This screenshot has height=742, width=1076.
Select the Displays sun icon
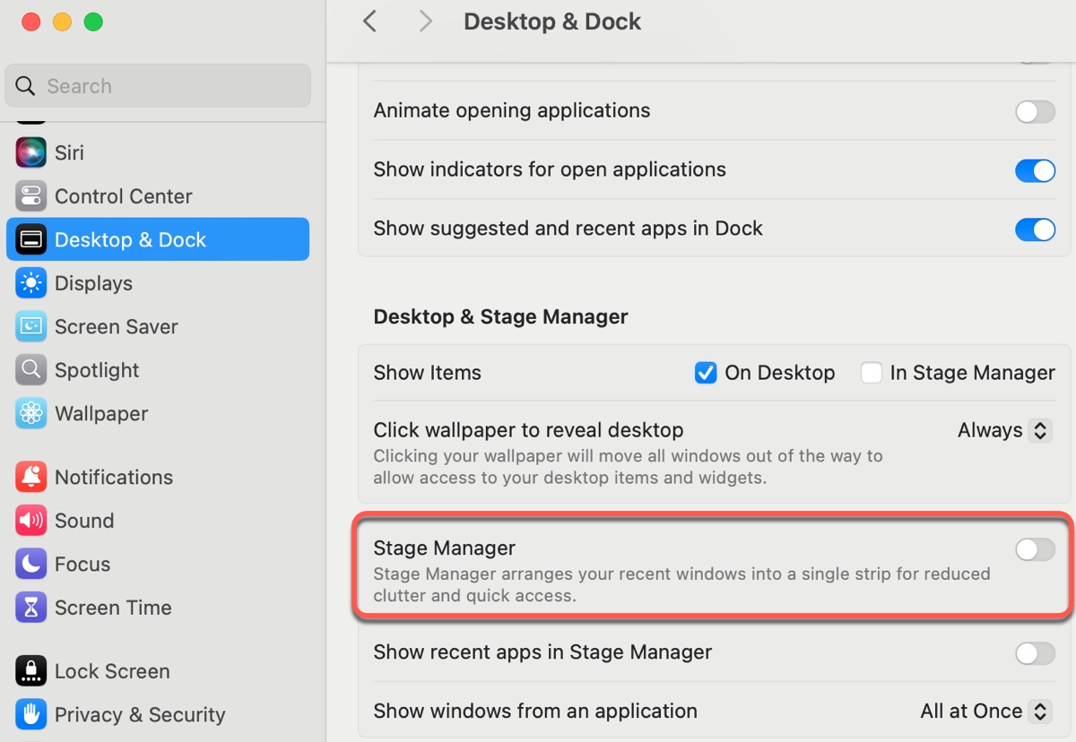pyautogui.click(x=30, y=283)
